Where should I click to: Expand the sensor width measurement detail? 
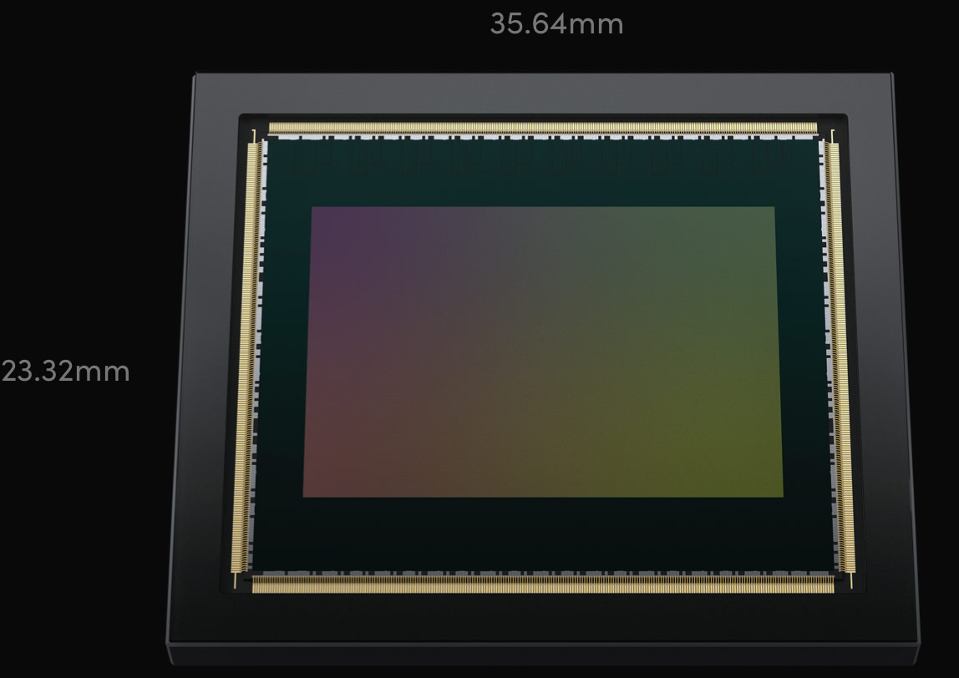[x=556, y=25]
